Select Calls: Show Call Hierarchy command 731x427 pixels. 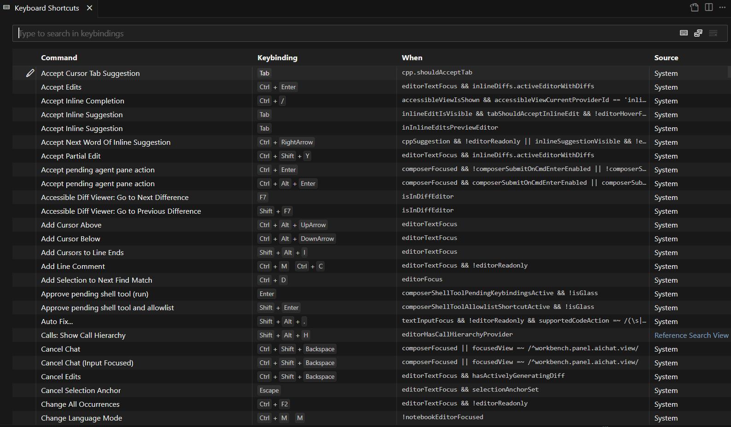[x=83, y=335]
